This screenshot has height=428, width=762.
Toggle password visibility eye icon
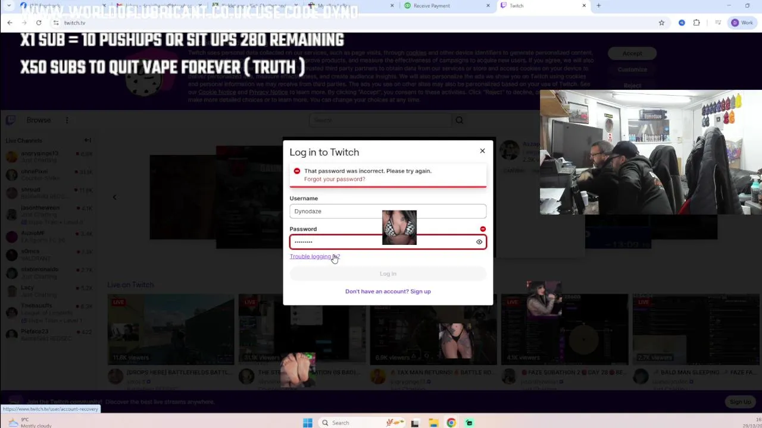[x=479, y=242]
